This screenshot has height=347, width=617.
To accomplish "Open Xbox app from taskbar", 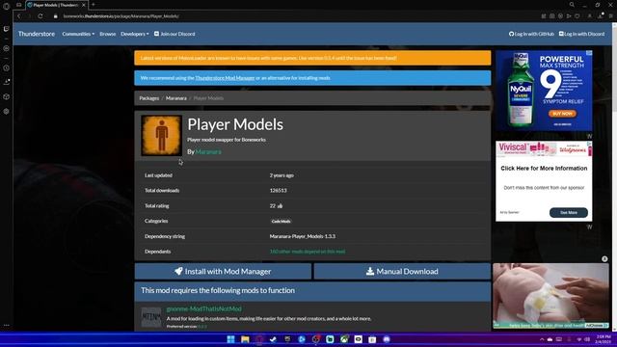I will (344, 339).
